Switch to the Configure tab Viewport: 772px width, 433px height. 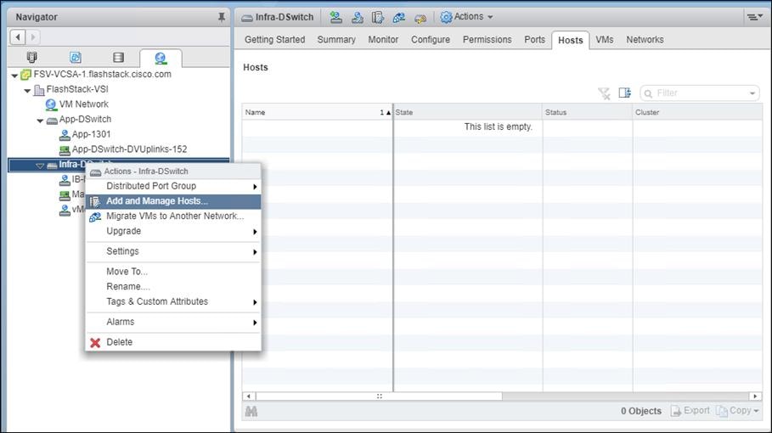431,39
